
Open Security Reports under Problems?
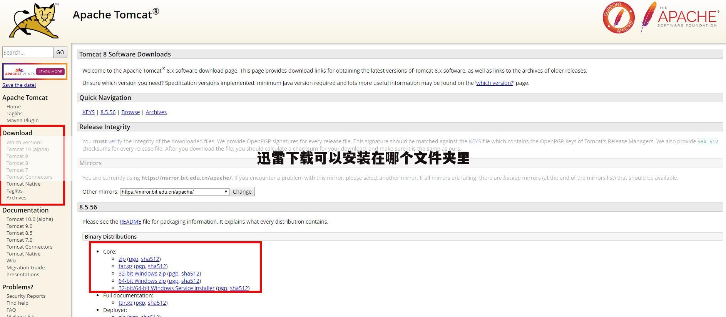coord(26,296)
